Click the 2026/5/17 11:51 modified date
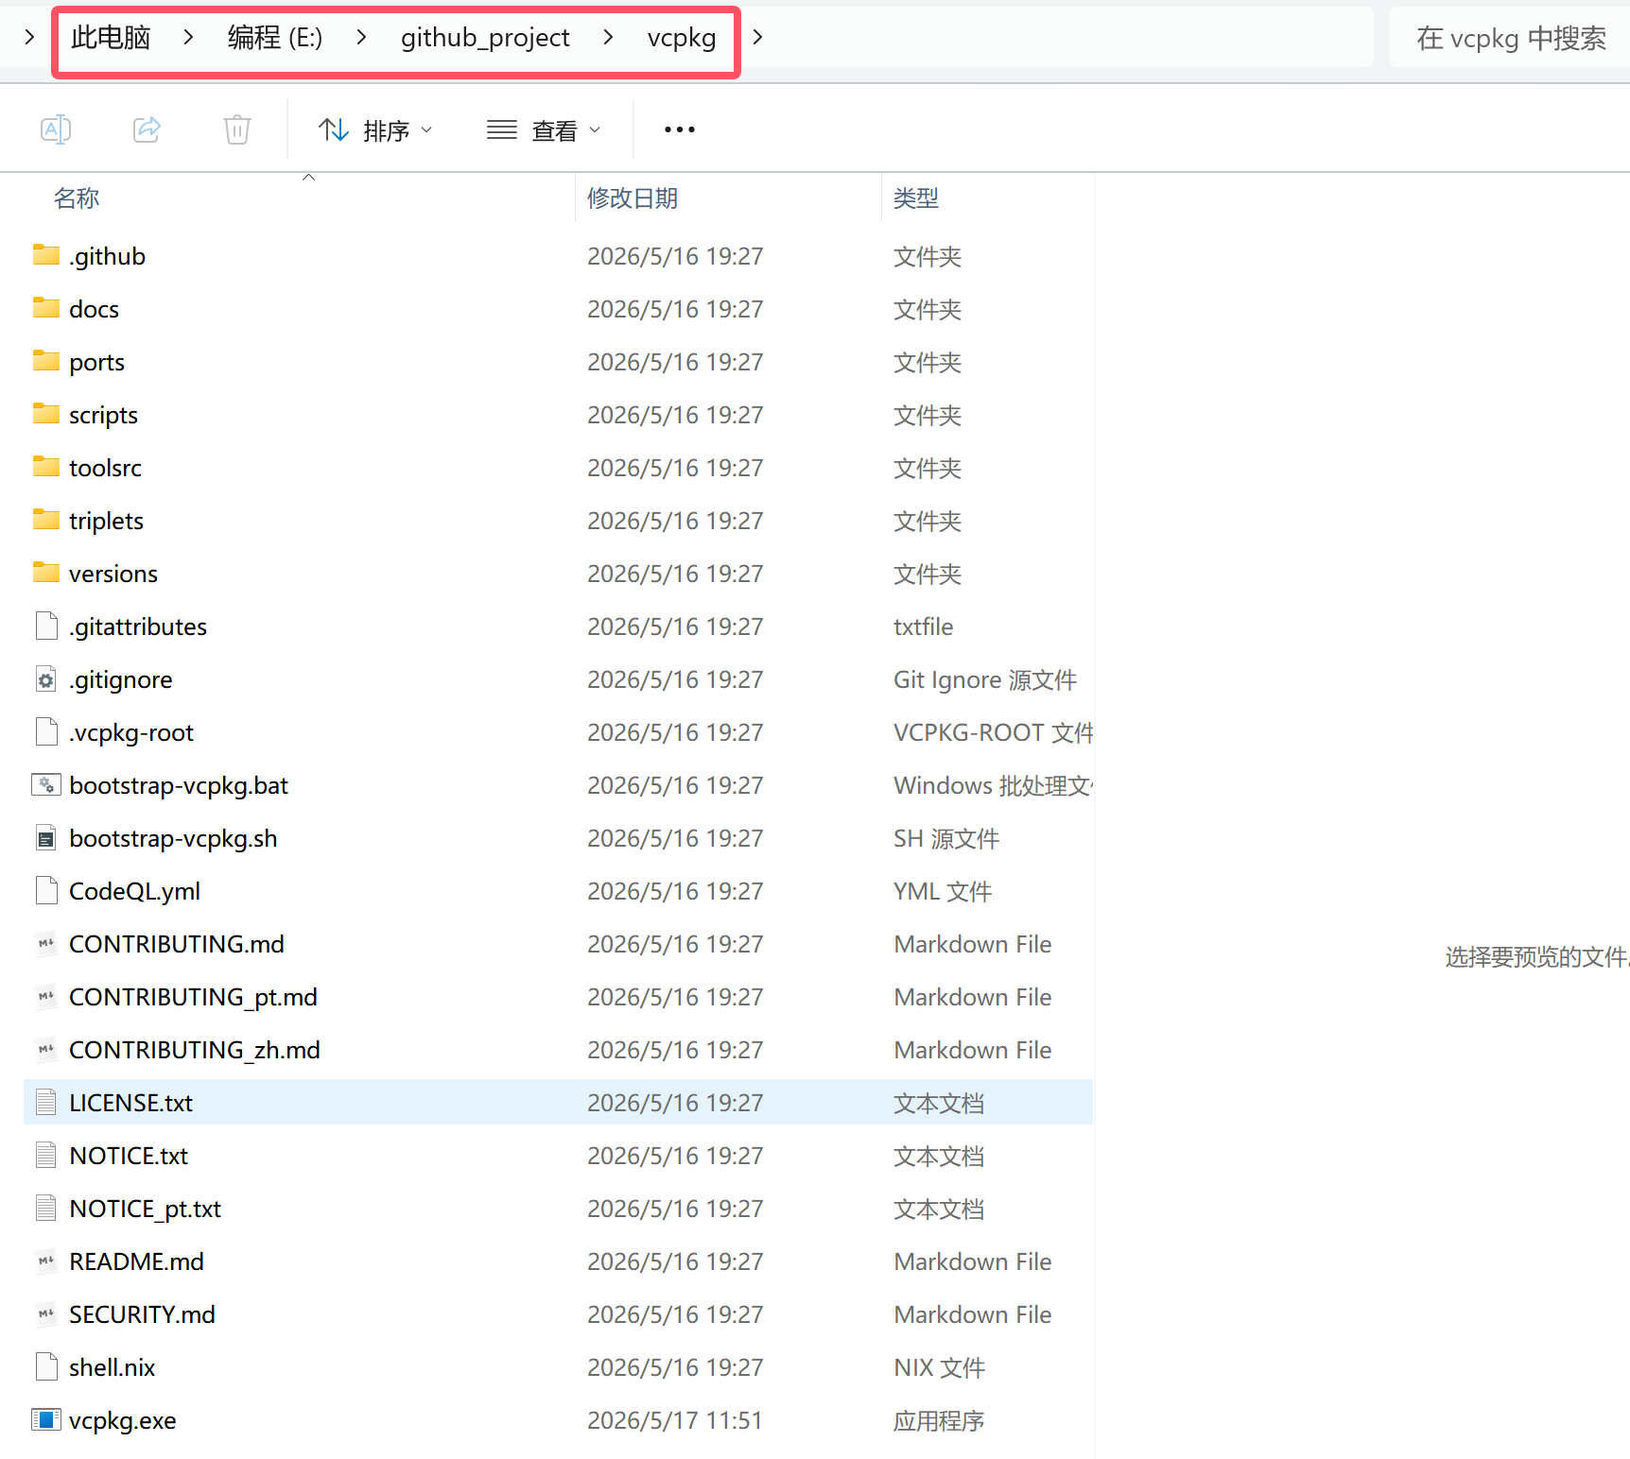1630x1459 pixels. (x=675, y=1420)
